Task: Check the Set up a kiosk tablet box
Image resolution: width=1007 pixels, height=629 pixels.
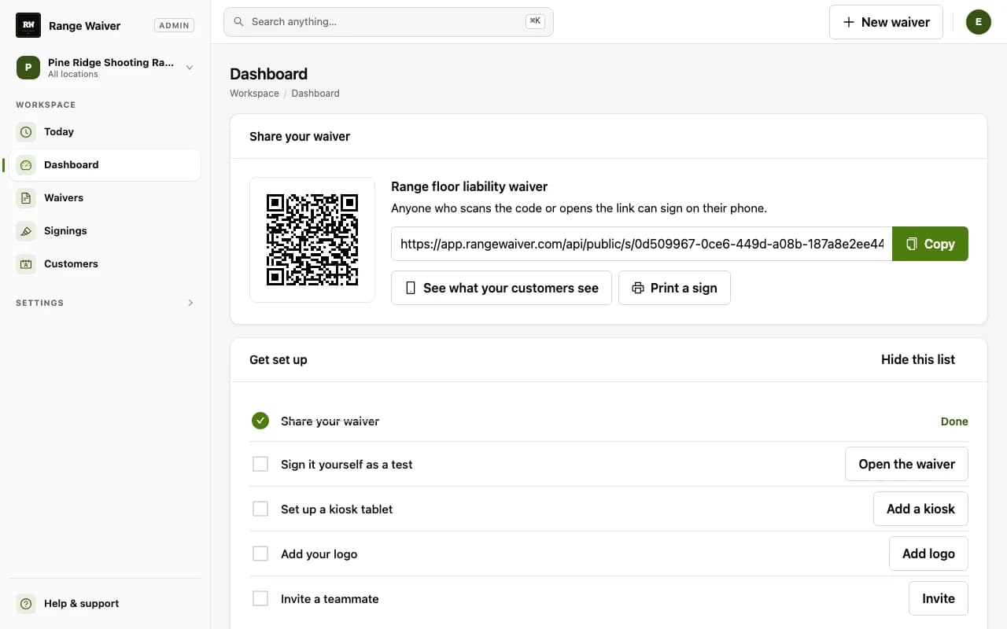Action: [260, 509]
